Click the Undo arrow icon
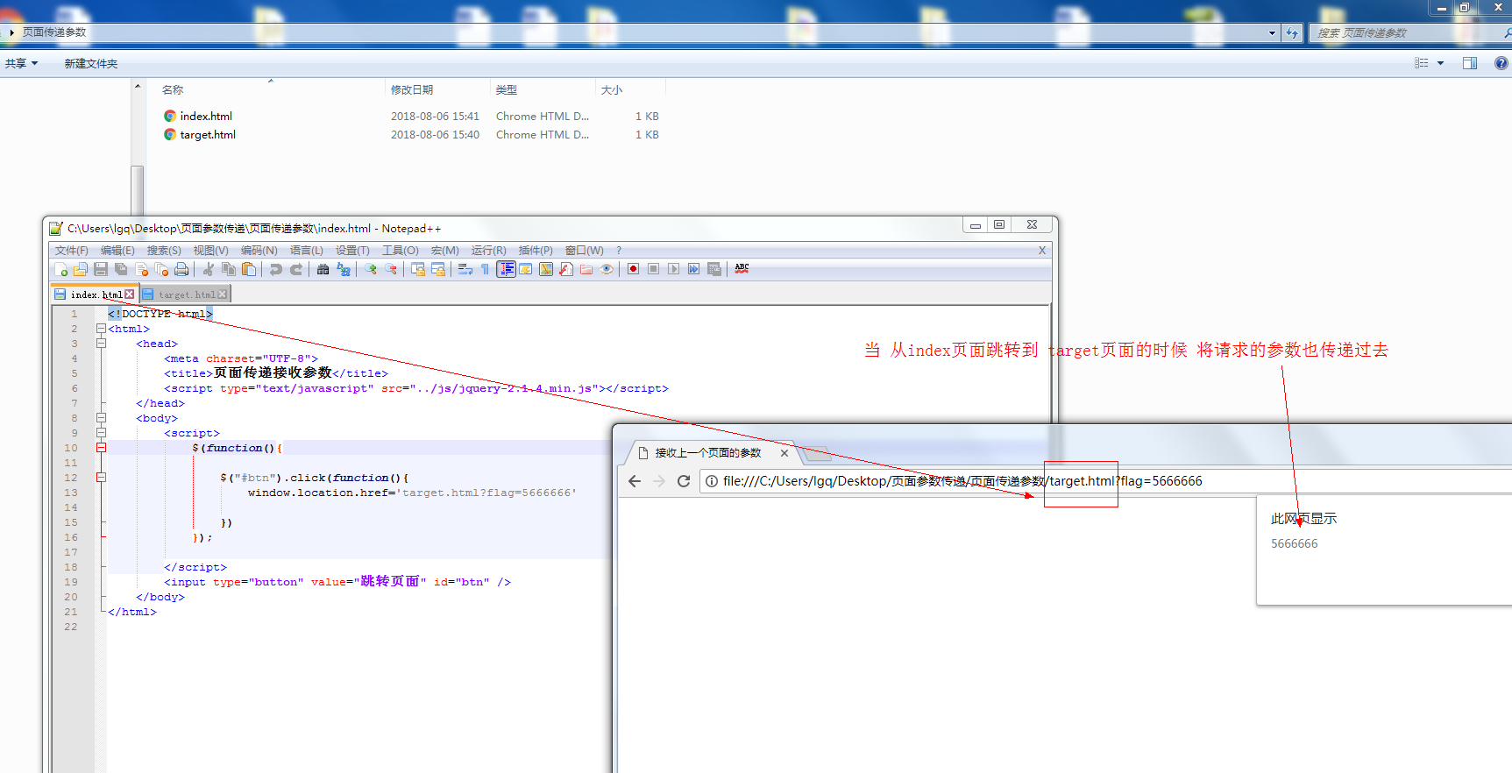Screen dimensions: 1512x773 click(276, 269)
